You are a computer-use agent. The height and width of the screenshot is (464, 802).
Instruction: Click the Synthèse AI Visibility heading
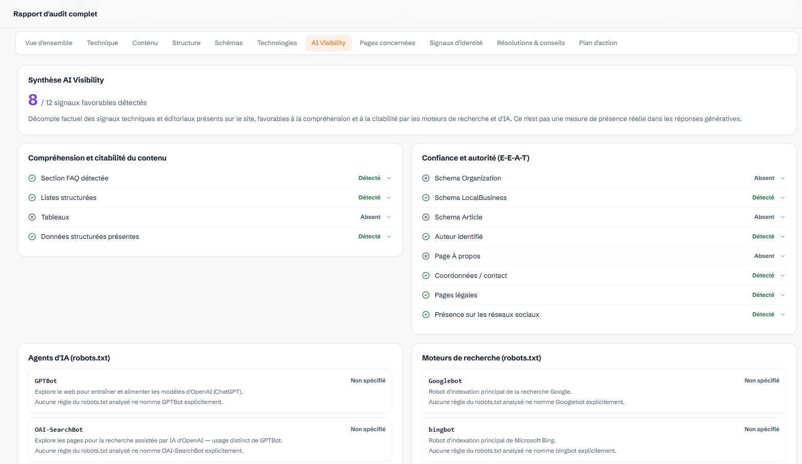pos(66,80)
